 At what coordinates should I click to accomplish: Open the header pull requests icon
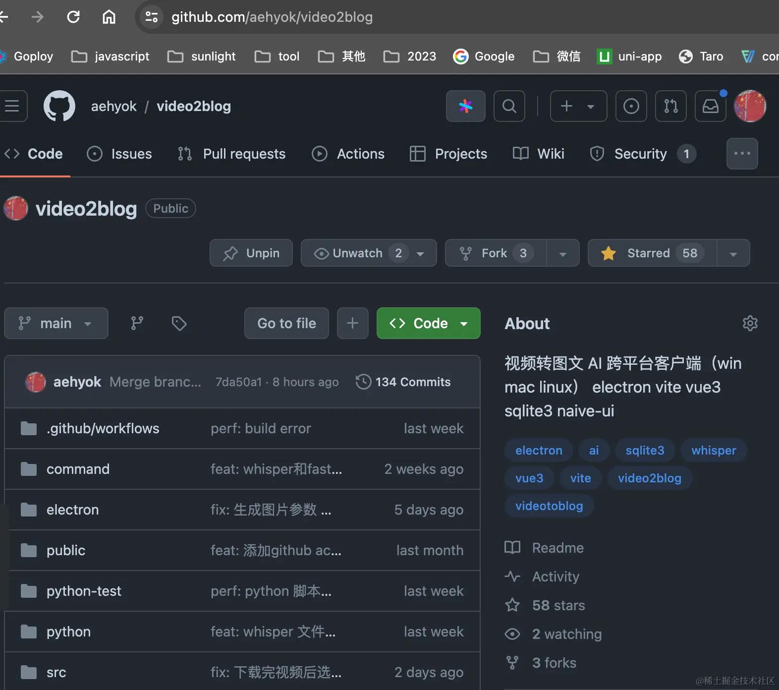[671, 106]
